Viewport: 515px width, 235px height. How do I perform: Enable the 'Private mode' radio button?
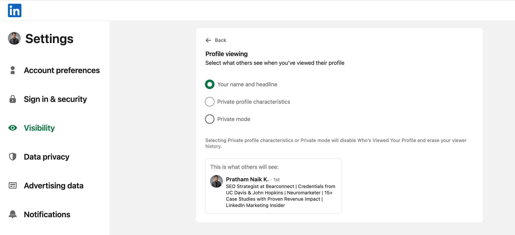click(210, 119)
